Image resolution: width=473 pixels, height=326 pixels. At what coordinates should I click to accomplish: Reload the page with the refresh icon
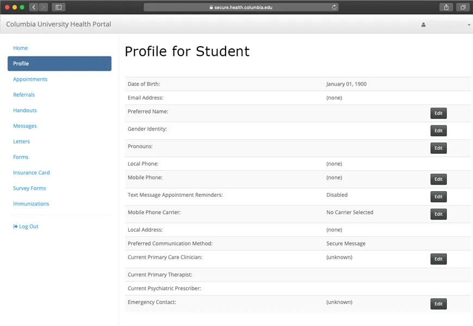point(334,7)
